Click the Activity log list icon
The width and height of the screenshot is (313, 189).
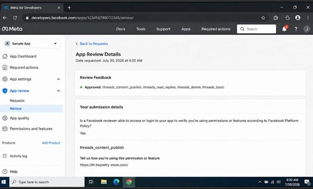click(5, 156)
